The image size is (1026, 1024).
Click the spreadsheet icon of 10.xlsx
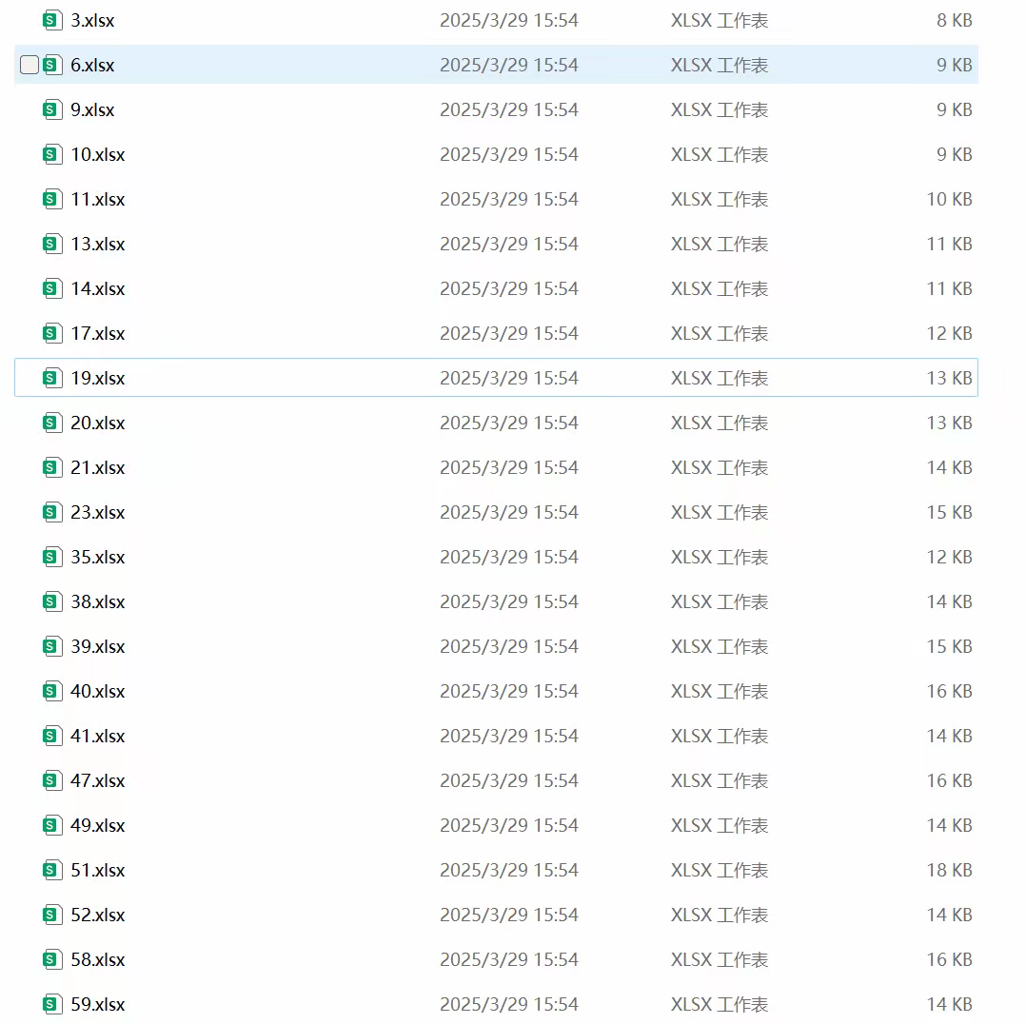coord(52,154)
